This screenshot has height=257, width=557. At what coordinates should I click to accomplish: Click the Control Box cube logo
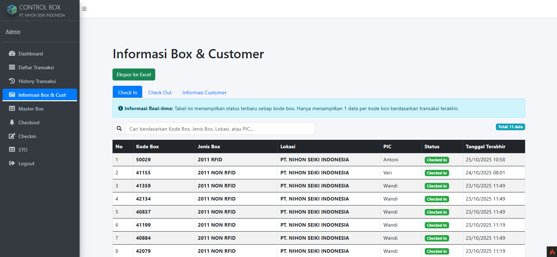[12, 10]
